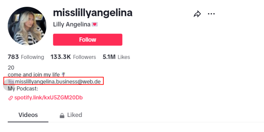This screenshot has height=132, width=264.
Task: Open the spotify.link/kxU5ZGM20Db podcast link
Action: 48,98
